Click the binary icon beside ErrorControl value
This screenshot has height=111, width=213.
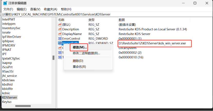60,39
